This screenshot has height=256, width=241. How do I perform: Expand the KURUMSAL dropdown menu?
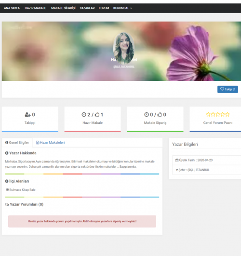(x=122, y=8)
